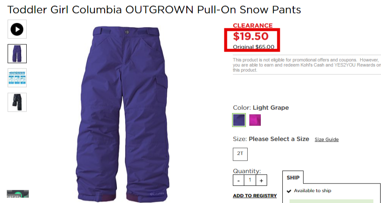Image resolution: width=381 pixels, height=203 pixels.
Task: Increase quantity with the plus button
Action: click(261, 181)
